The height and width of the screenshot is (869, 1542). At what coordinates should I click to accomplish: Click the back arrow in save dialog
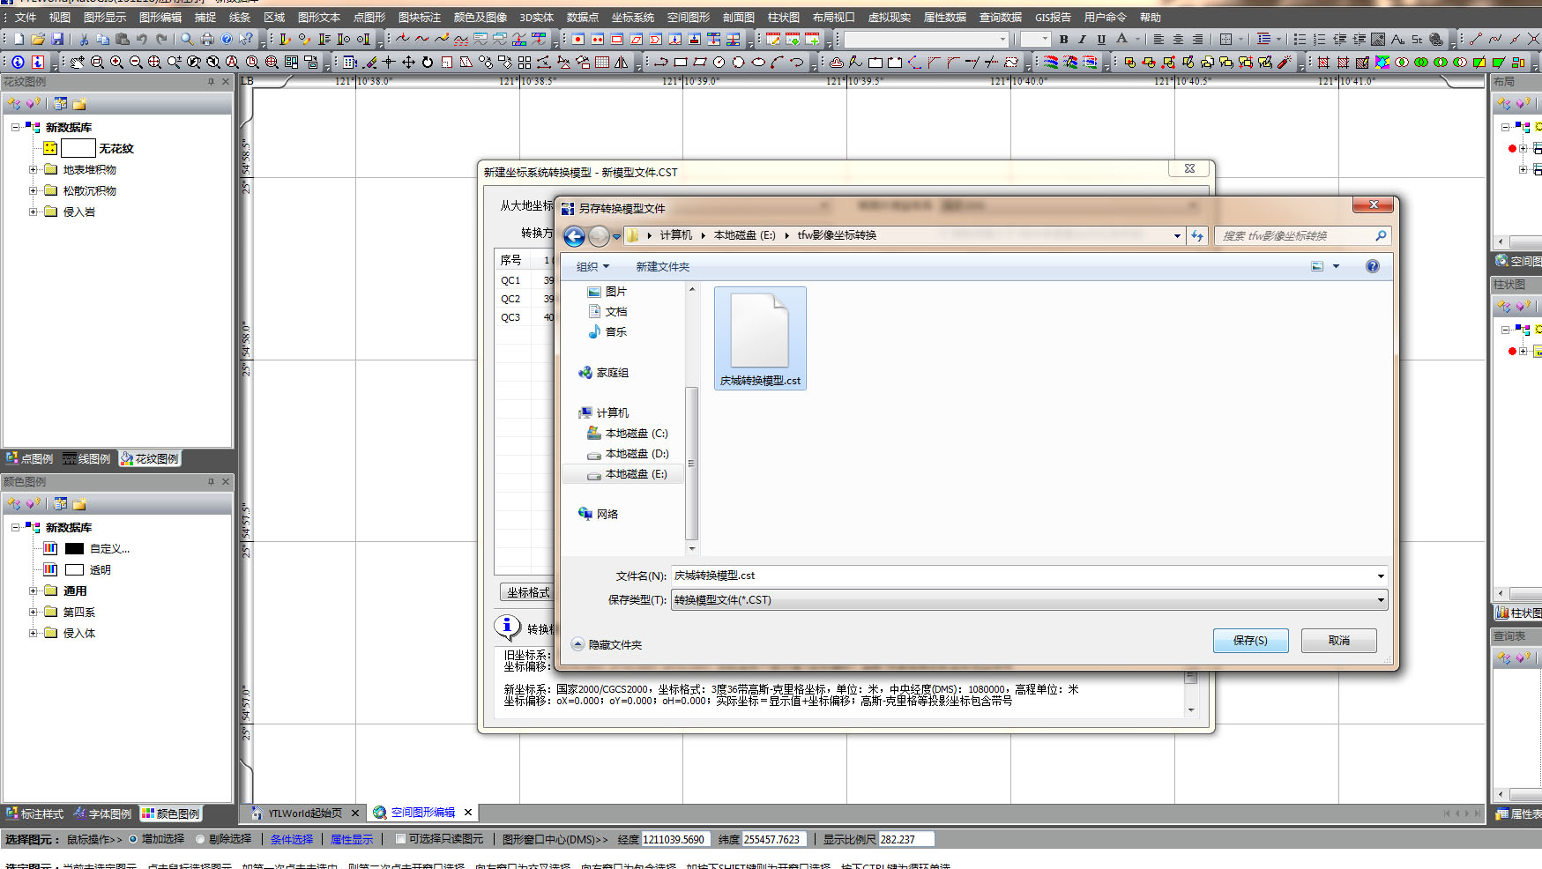click(574, 235)
